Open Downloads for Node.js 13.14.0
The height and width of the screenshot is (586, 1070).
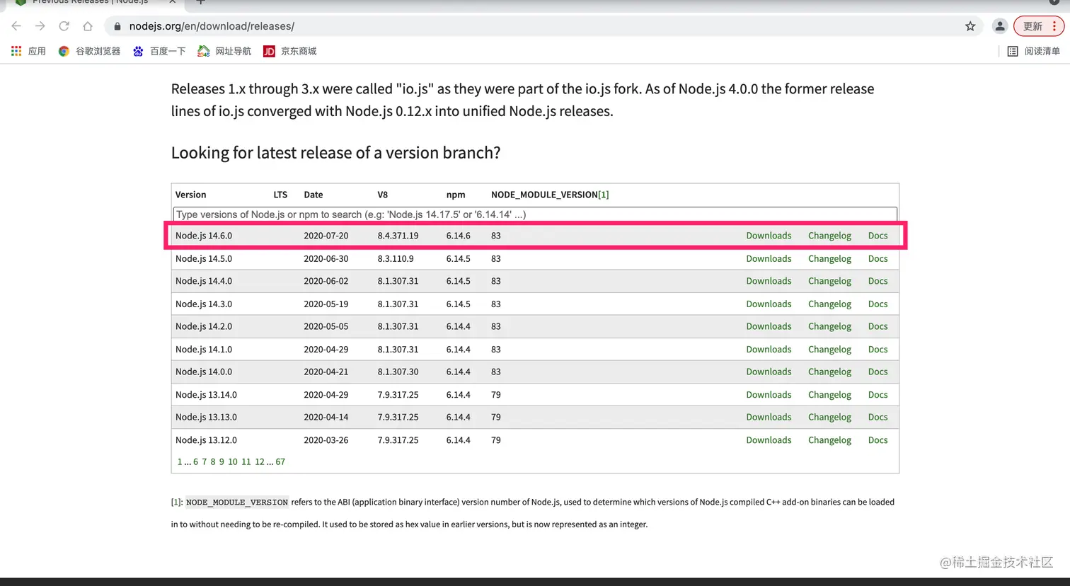769,394
